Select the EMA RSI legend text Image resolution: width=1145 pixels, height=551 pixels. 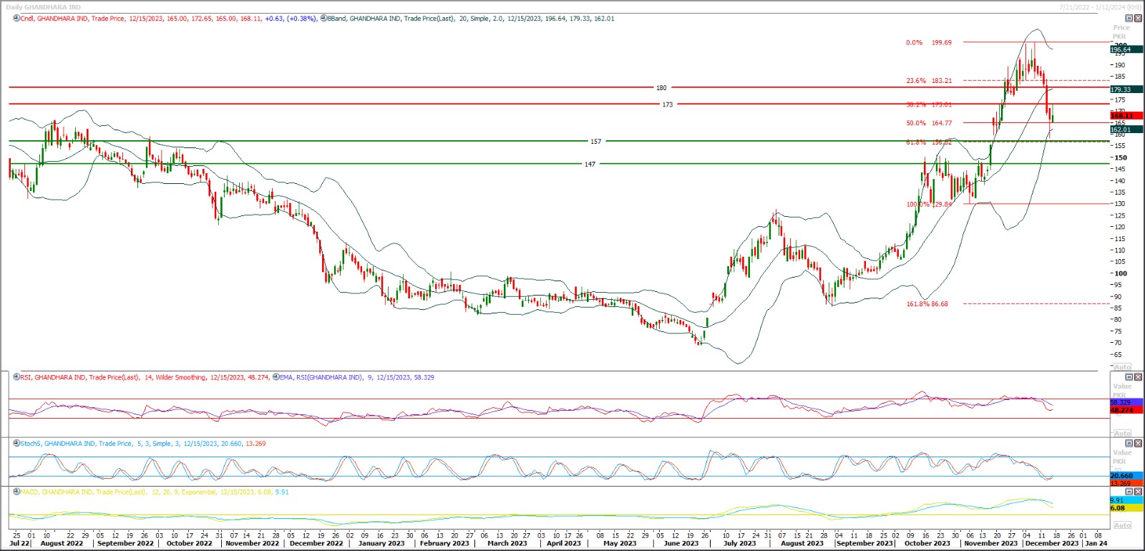click(356, 377)
